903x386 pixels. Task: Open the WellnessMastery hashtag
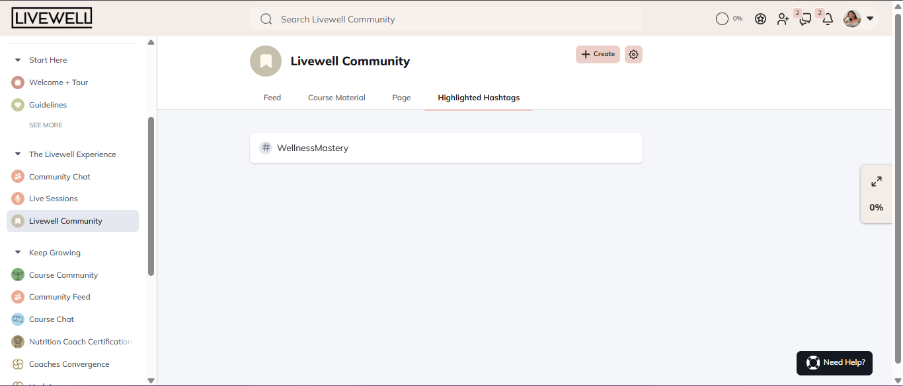(446, 148)
